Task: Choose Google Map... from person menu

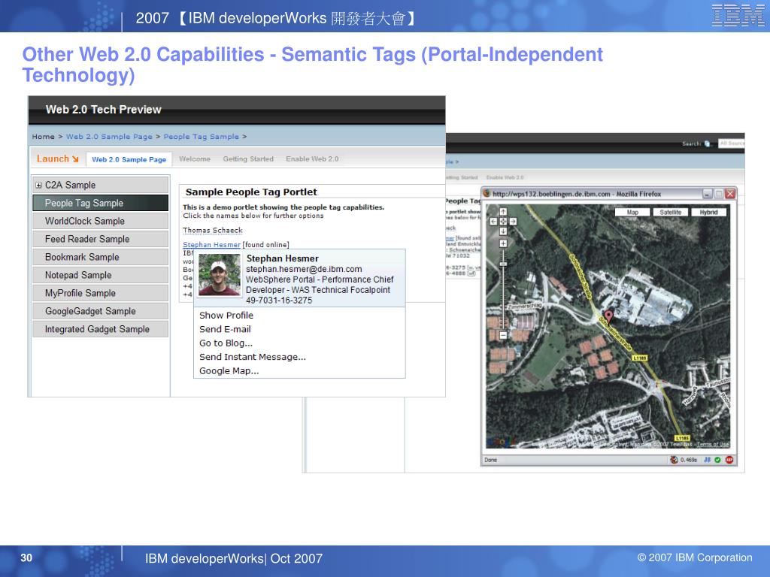Action: point(229,371)
